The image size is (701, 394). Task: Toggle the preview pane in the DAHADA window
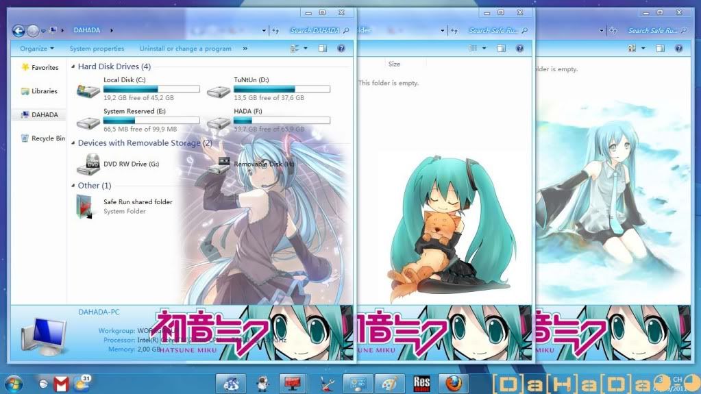(x=323, y=49)
